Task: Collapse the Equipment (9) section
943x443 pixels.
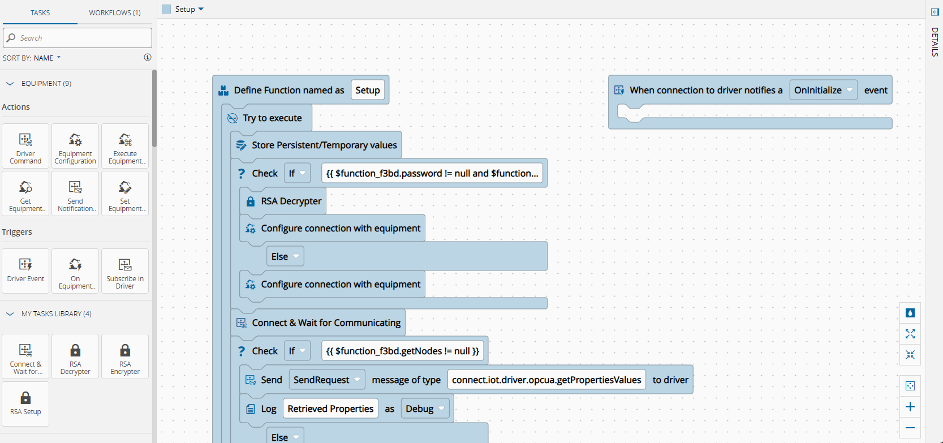Action: click(x=10, y=84)
